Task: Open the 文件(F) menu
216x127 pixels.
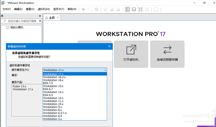Action: coord(6,9)
